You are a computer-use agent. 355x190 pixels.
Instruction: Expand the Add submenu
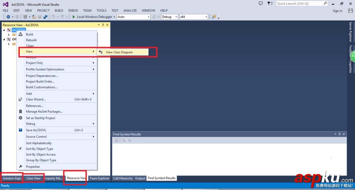pos(93,93)
